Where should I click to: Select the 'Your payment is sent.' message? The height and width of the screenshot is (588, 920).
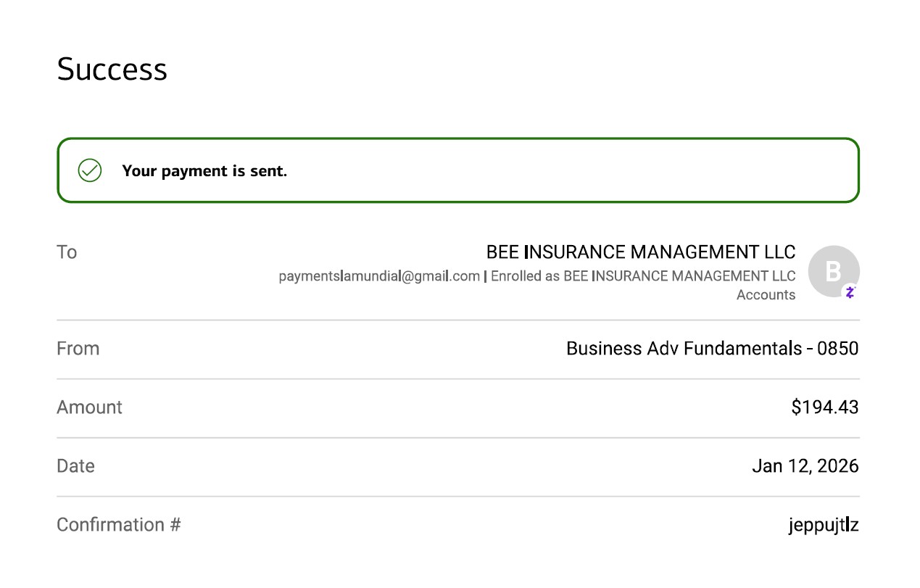[x=204, y=171]
